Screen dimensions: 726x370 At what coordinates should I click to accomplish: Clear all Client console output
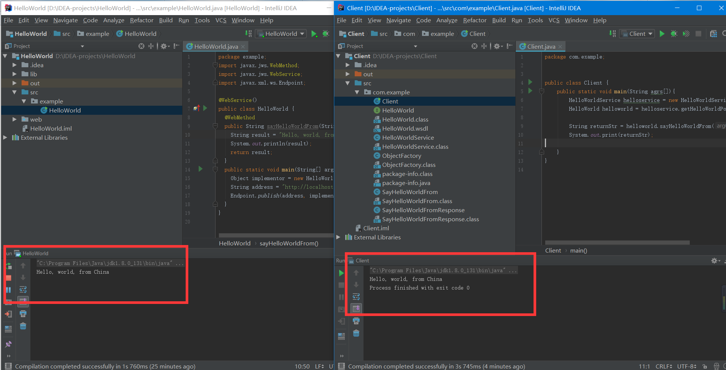pos(356,333)
